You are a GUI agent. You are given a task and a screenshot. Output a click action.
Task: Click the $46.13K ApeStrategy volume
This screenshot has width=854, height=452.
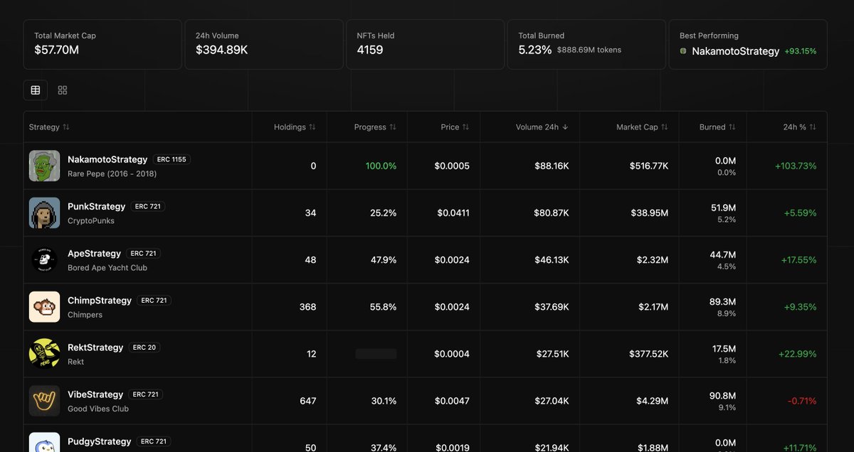click(x=552, y=259)
